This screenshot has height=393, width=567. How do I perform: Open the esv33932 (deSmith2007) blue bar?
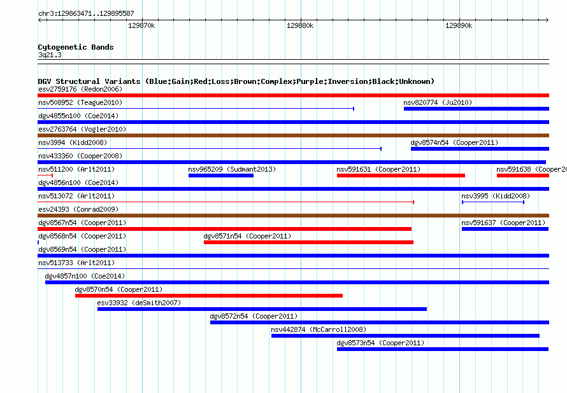pos(262,309)
